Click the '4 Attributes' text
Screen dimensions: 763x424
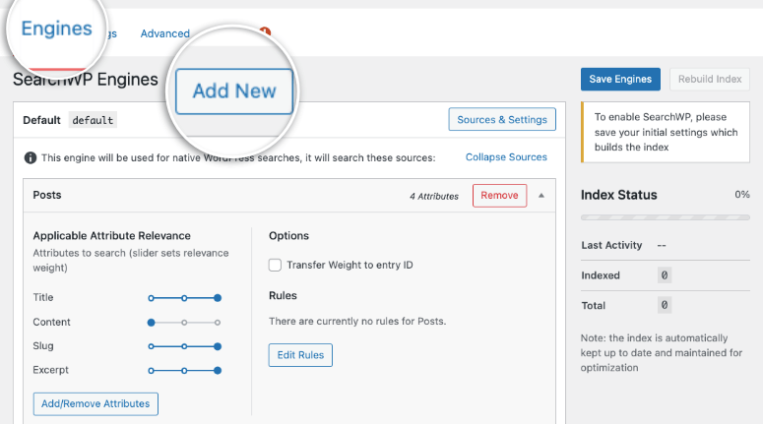point(434,197)
